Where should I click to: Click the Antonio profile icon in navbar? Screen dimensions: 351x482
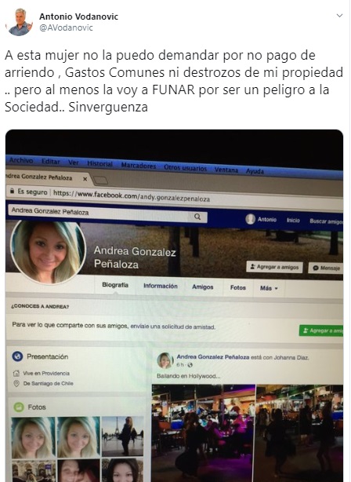pyautogui.click(x=251, y=219)
